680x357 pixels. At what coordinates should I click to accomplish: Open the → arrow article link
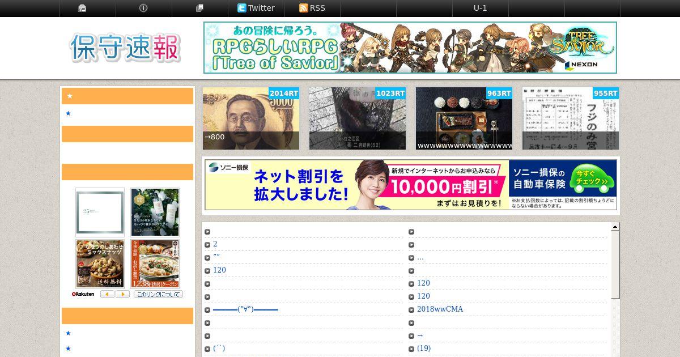coord(420,335)
